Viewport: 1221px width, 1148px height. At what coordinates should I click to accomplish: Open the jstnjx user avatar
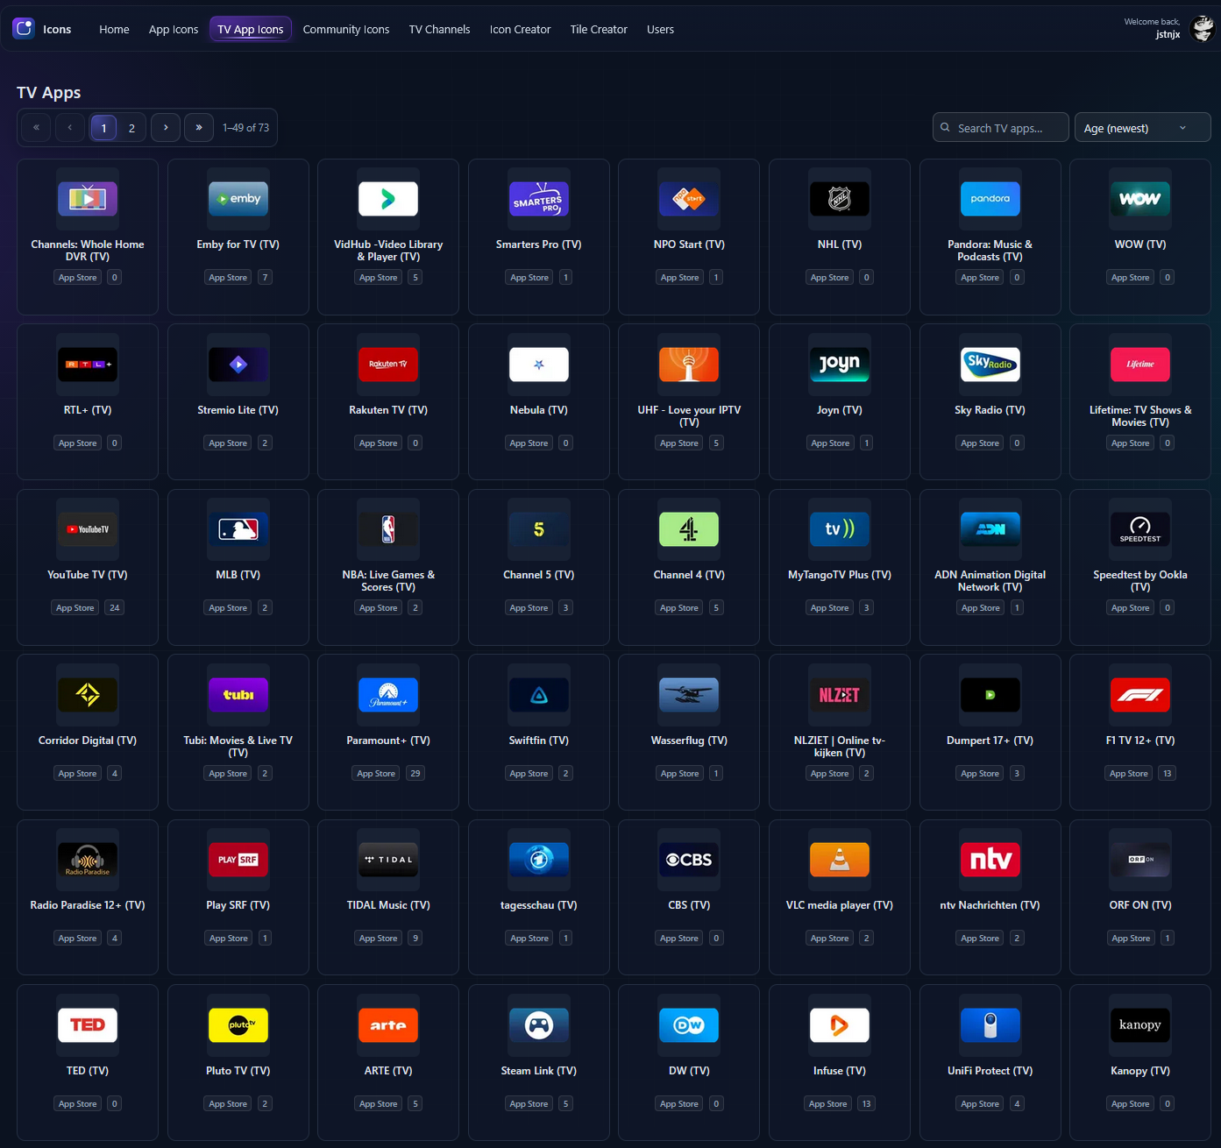[1203, 29]
